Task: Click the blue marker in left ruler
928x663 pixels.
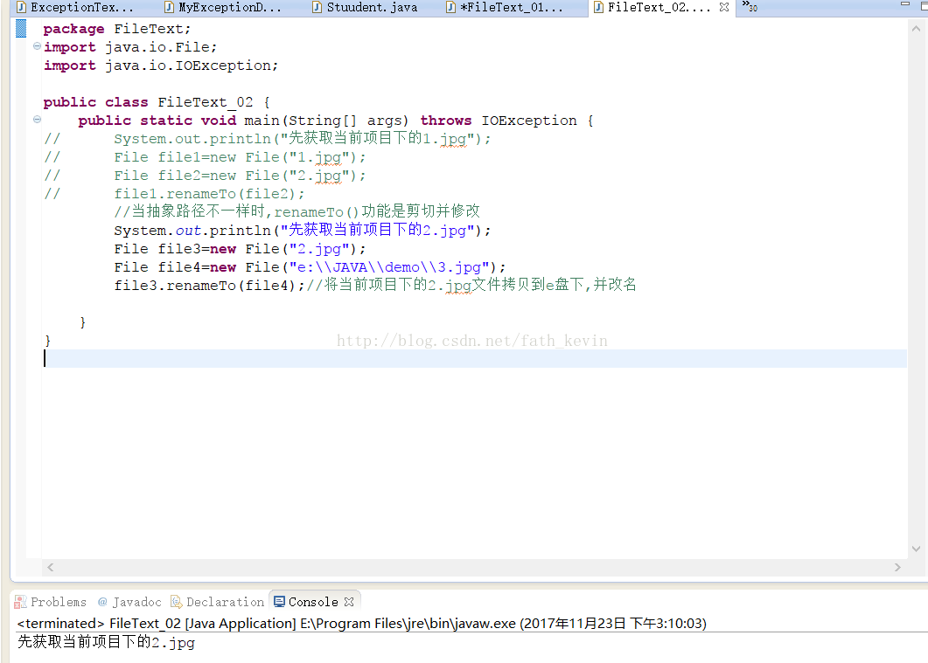Action: (21, 28)
